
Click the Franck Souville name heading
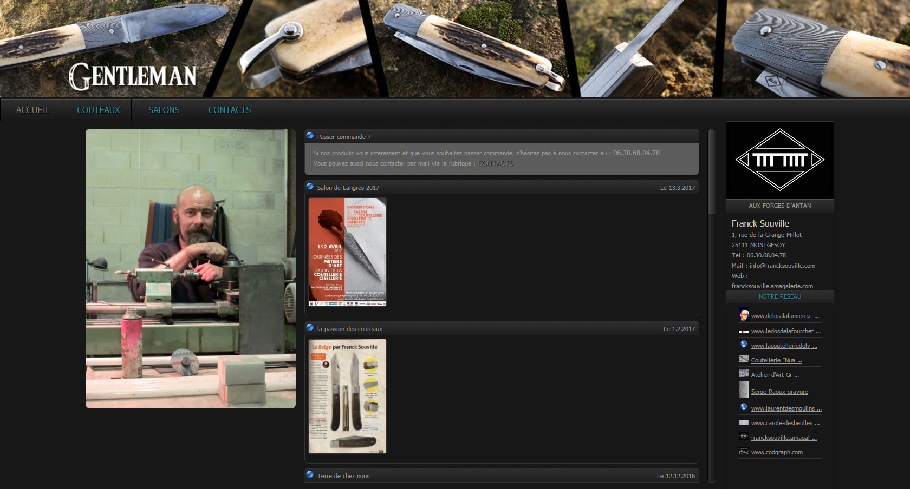pos(760,223)
